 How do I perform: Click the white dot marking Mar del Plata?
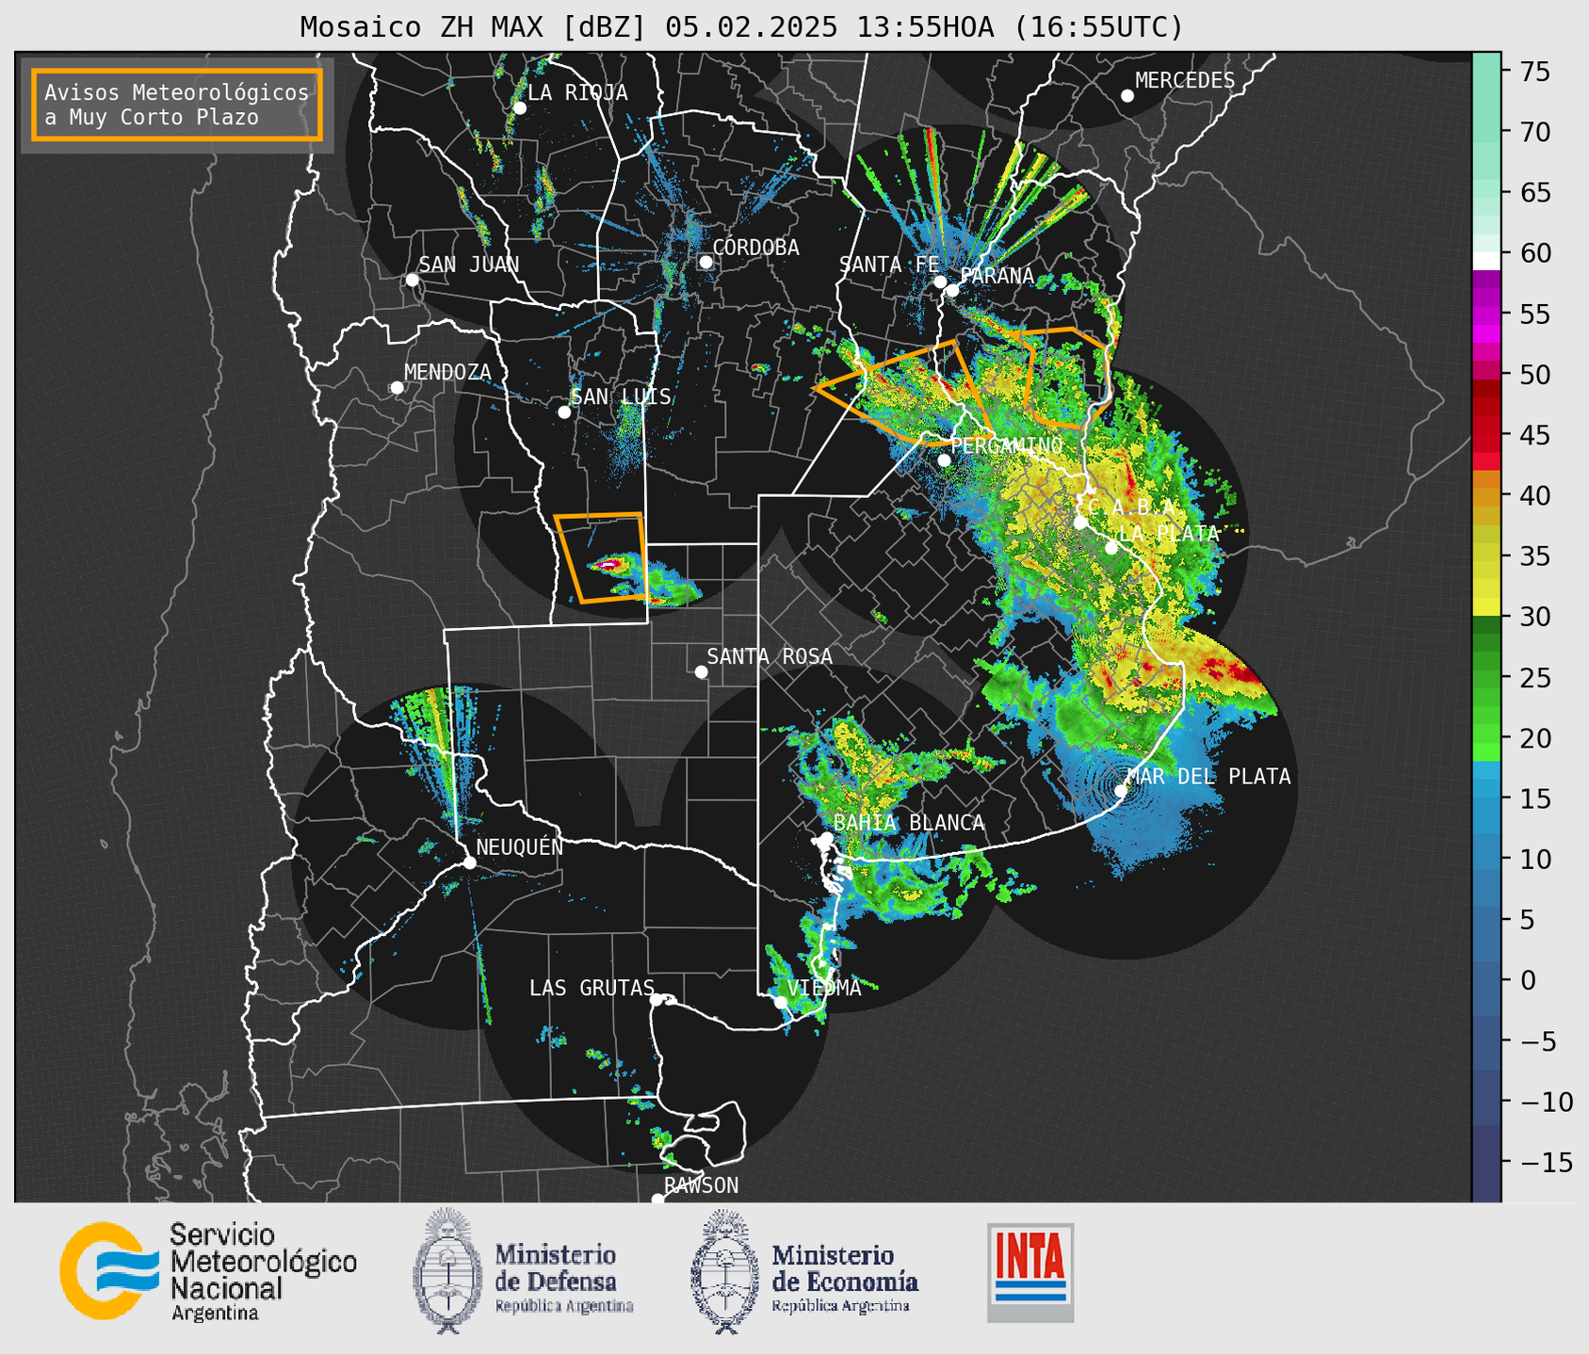[1121, 791]
